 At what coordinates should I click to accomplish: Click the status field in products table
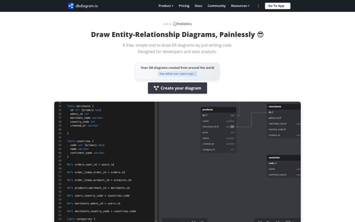click(x=218, y=138)
